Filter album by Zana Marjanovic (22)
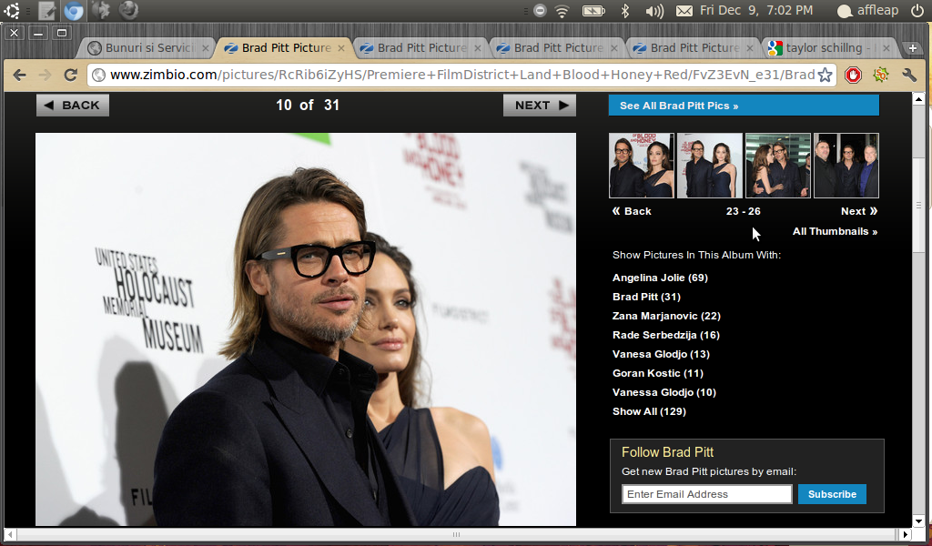Image resolution: width=932 pixels, height=546 pixels. 667,316
